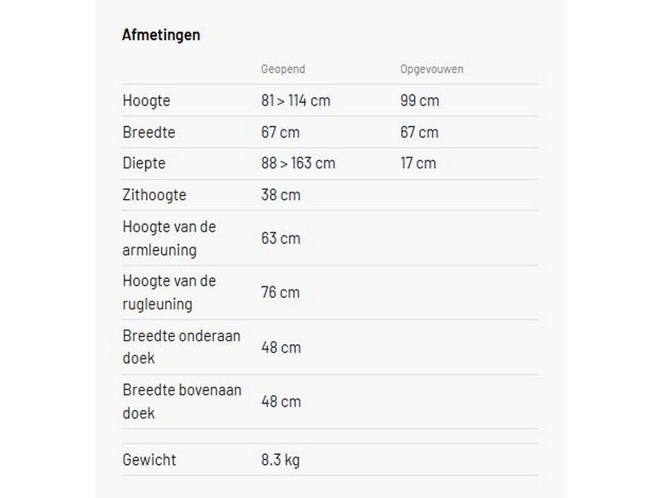This screenshot has height=498, width=664.
Task: Select the Zithoogte row label
Action: click(x=154, y=195)
